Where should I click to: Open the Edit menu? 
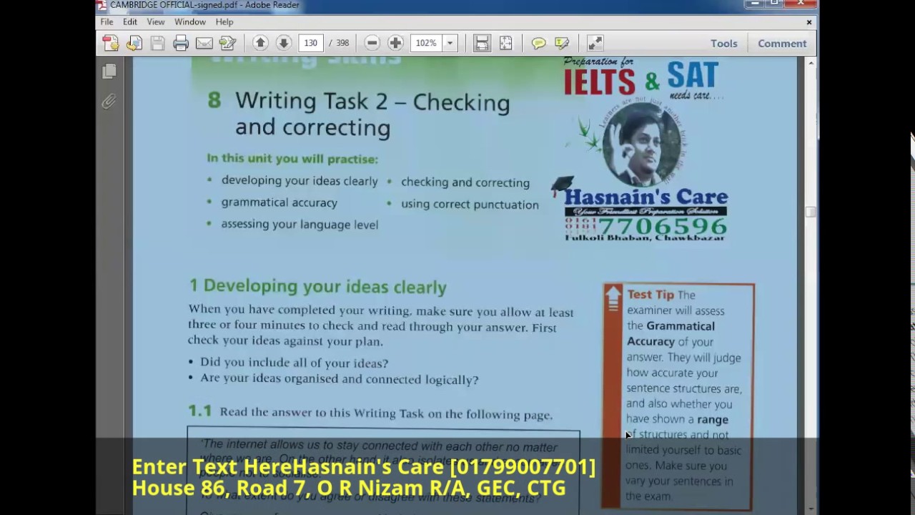point(129,22)
